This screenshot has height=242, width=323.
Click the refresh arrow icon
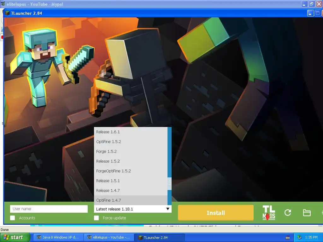tap(288, 213)
